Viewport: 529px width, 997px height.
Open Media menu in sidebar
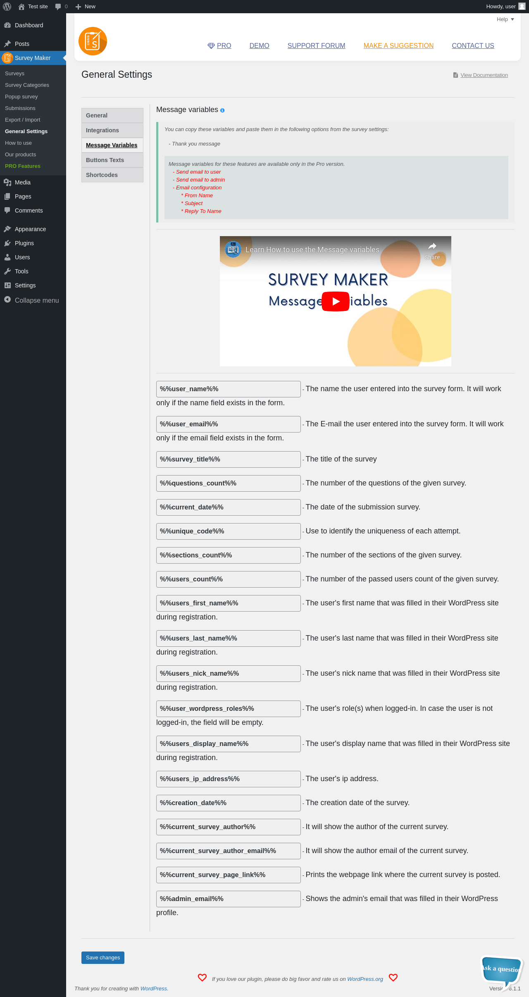pyautogui.click(x=33, y=182)
